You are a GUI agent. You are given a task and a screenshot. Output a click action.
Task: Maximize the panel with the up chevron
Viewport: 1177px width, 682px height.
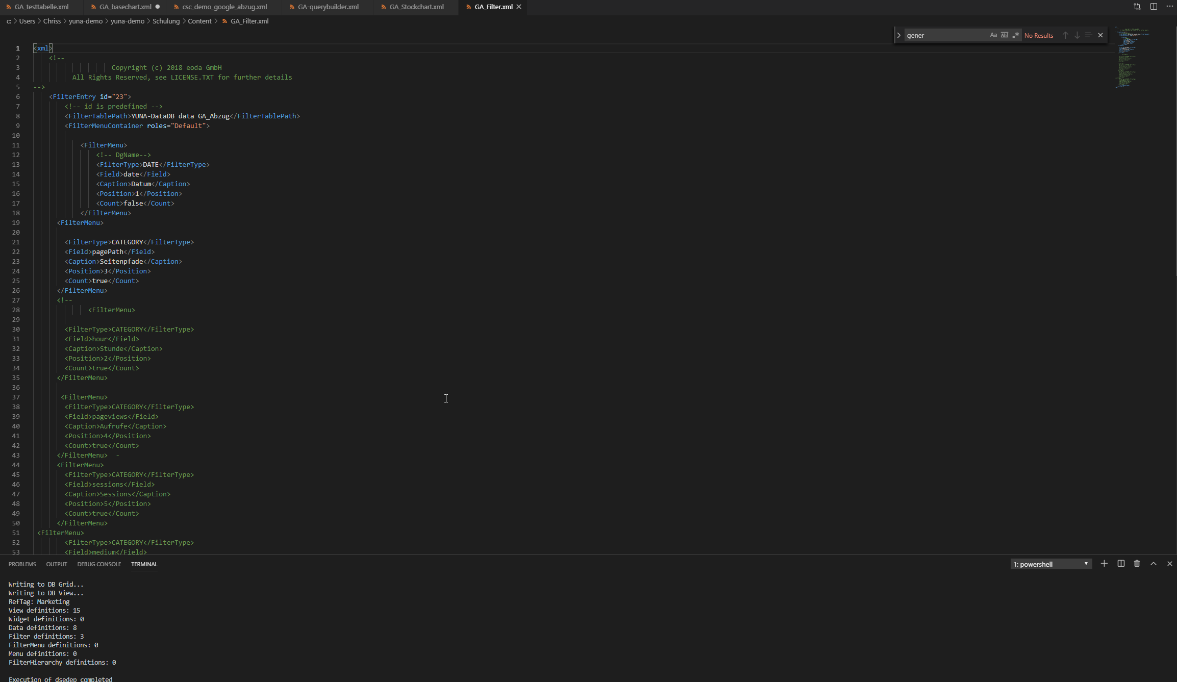[x=1154, y=564]
